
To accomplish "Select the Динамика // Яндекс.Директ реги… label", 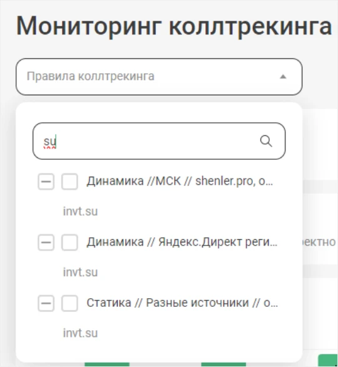I will pos(182,242).
